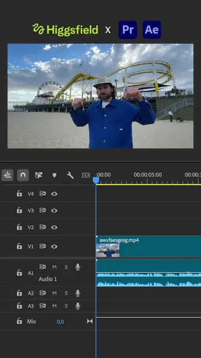Target the V2 track label
This screenshot has height=358, width=201.
[x=31, y=227]
